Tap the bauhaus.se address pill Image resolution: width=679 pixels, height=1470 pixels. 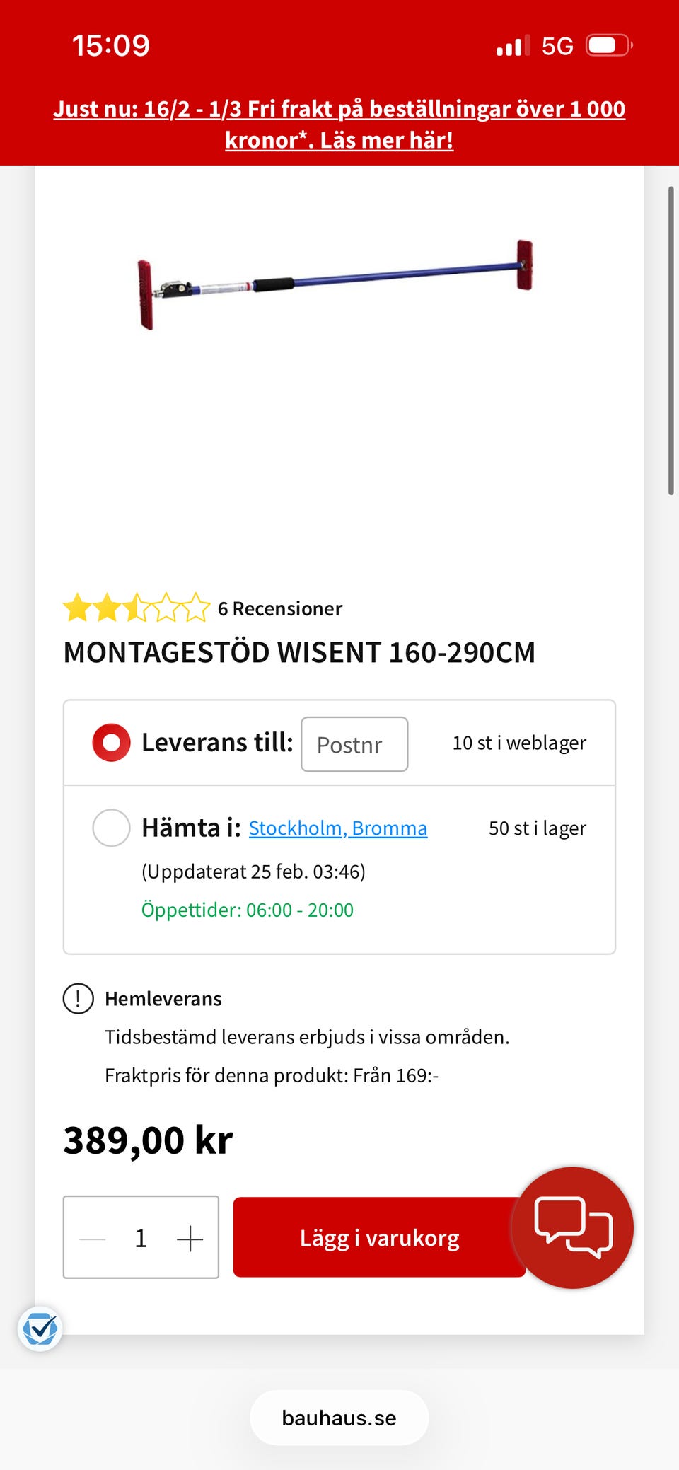click(339, 1418)
